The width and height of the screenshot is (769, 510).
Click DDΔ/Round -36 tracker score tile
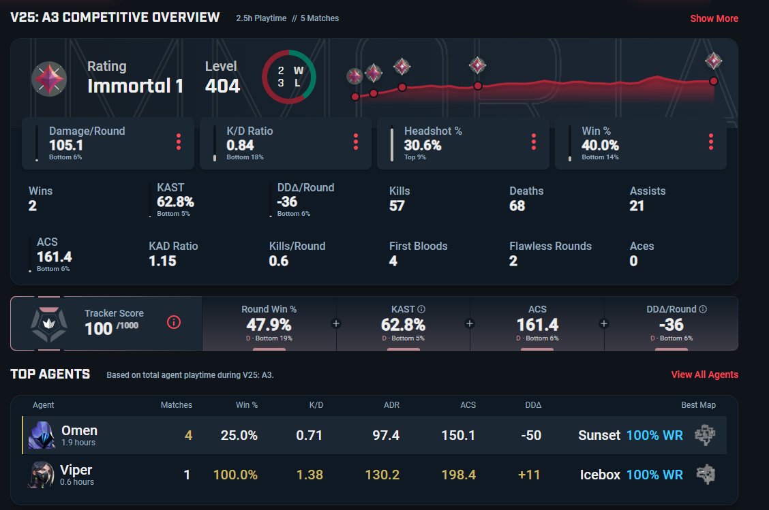click(x=672, y=323)
